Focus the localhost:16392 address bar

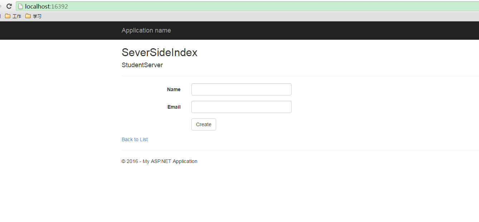[247, 6]
